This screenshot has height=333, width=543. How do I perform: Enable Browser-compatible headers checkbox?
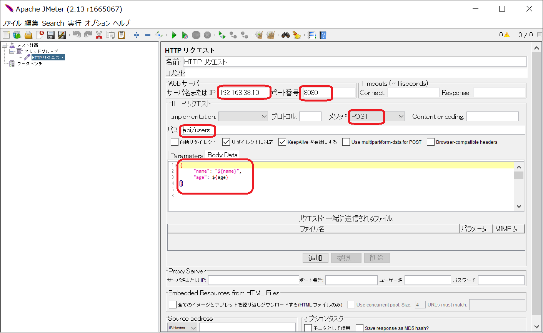coord(431,142)
